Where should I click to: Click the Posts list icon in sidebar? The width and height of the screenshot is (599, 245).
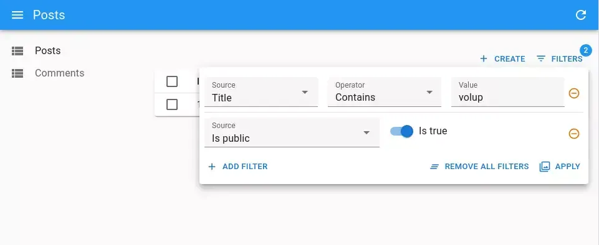[x=17, y=50]
